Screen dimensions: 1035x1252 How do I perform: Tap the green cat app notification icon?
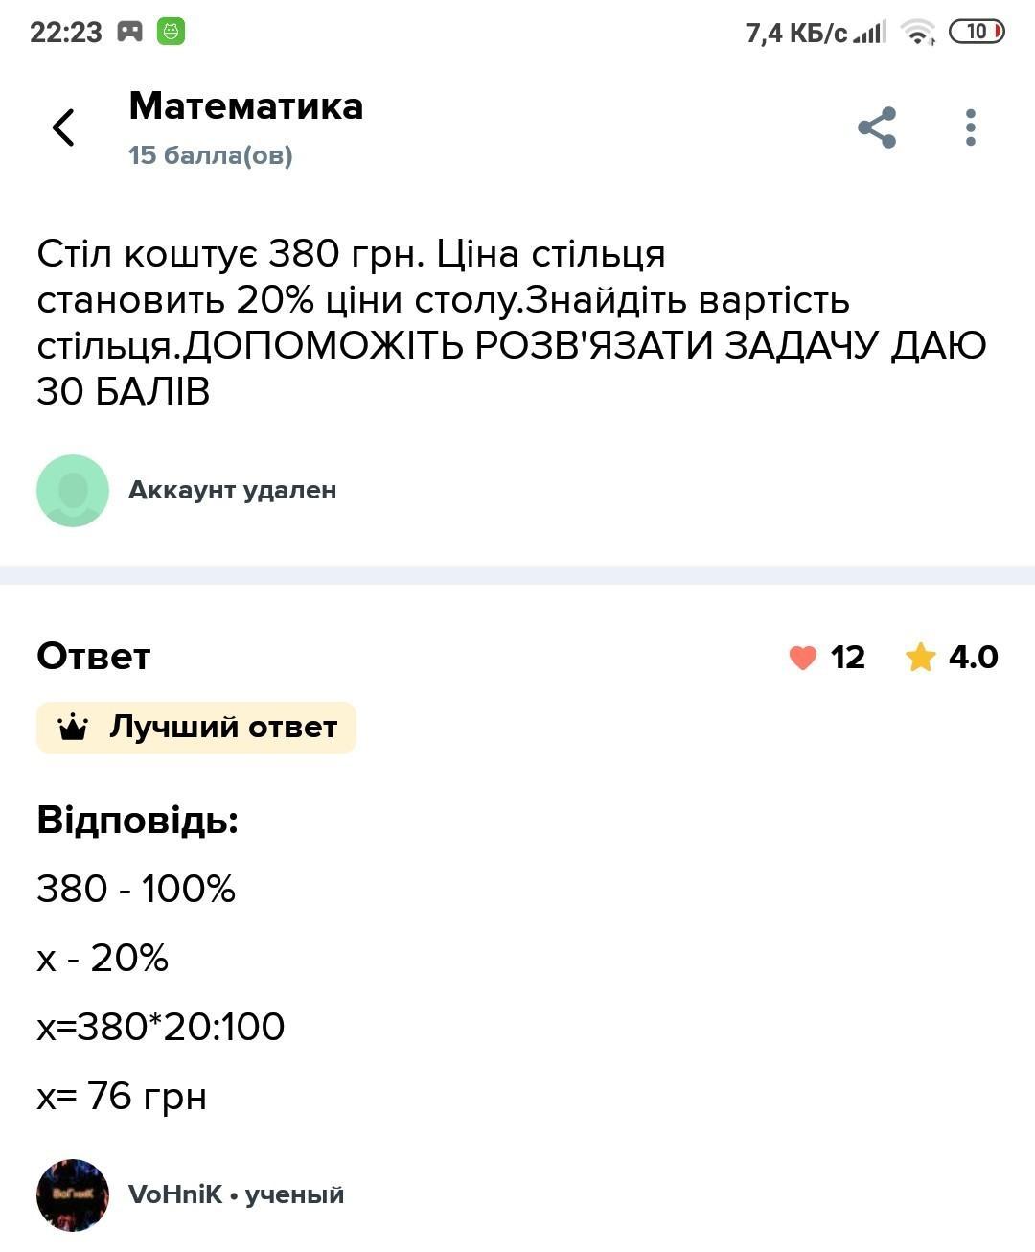tap(172, 32)
